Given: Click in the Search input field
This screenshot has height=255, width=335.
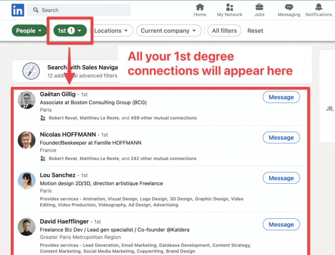Looking at the screenshot, I should point(83,10).
